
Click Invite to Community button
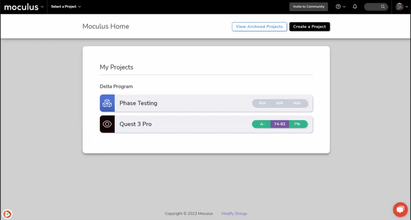coord(309,7)
